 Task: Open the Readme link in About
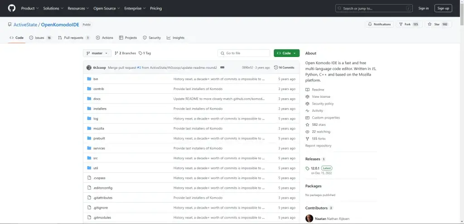(x=315, y=90)
